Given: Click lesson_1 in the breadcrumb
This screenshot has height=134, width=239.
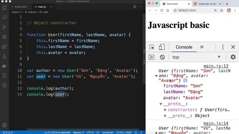Looking at the screenshot, I should 16,12.
